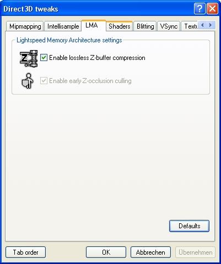The width and height of the screenshot is (221, 264).
Task: Go to the Shaders tab
Action: point(120,26)
